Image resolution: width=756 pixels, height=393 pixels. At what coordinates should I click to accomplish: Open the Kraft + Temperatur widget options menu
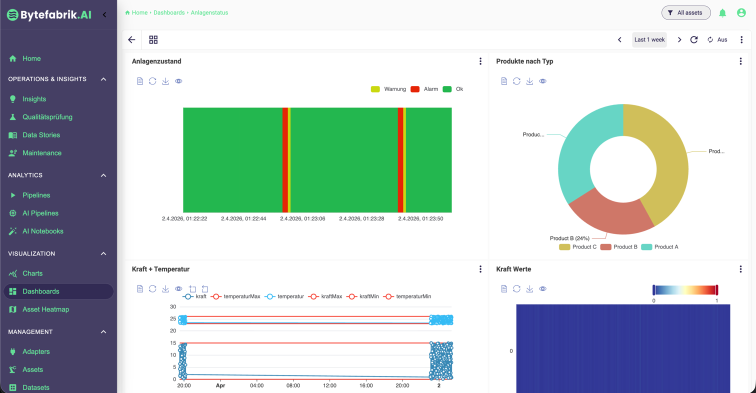click(x=480, y=268)
